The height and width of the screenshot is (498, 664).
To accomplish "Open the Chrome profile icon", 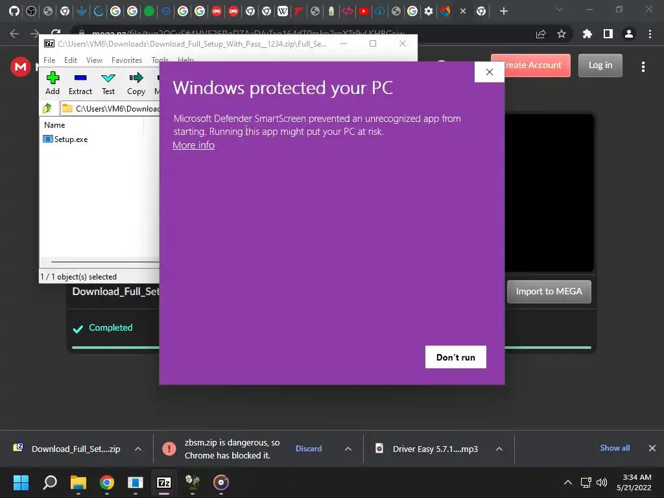I will point(629,34).
